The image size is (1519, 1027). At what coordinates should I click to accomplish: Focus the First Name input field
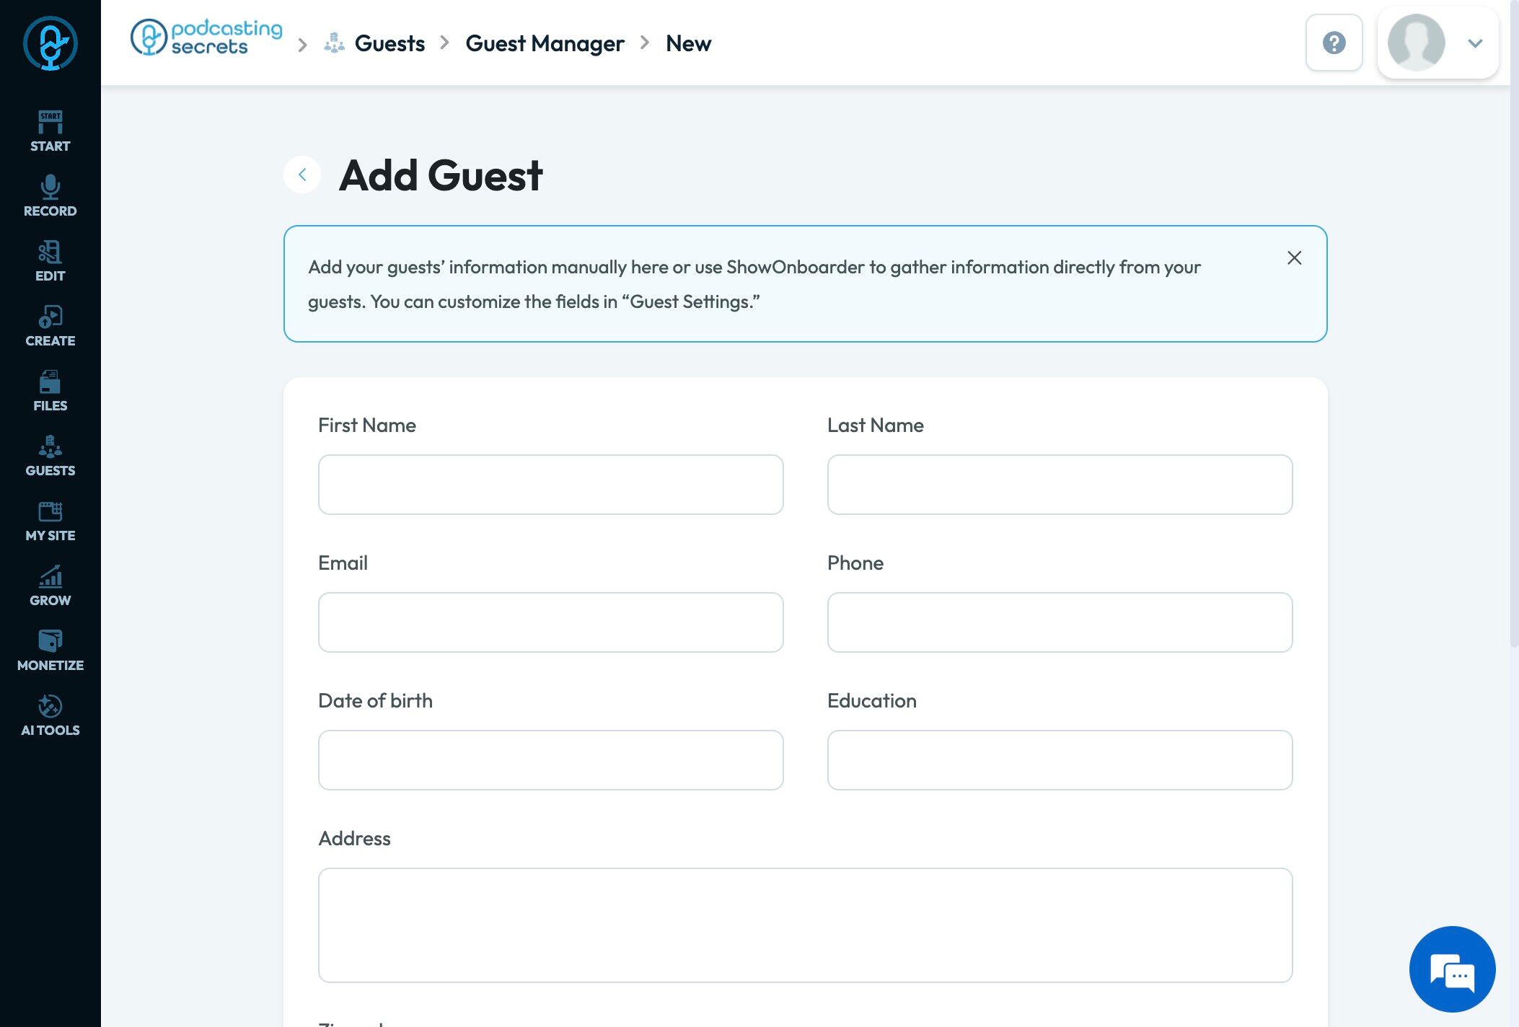(x=550, y=485)
